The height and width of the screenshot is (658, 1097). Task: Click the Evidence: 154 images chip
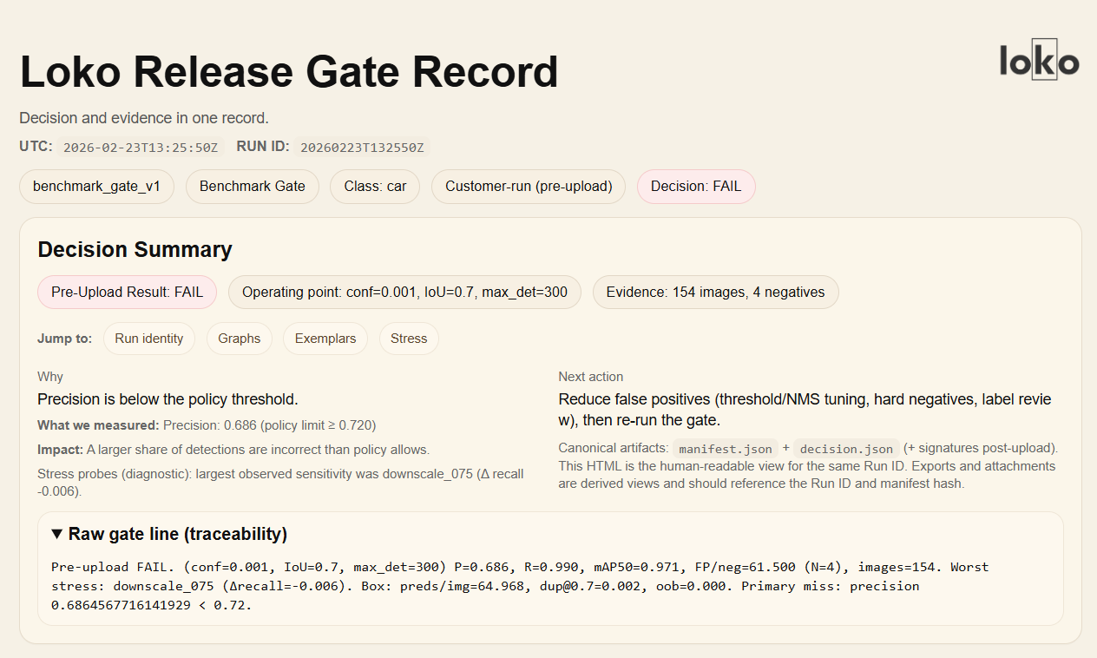pos(716,293)
